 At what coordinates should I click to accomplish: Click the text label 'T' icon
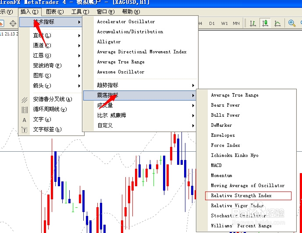point(25,130)
